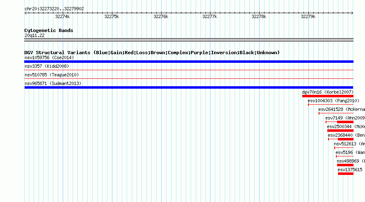Open variant nsv3357 (Kidd2008) label

(x=47, y=66)
